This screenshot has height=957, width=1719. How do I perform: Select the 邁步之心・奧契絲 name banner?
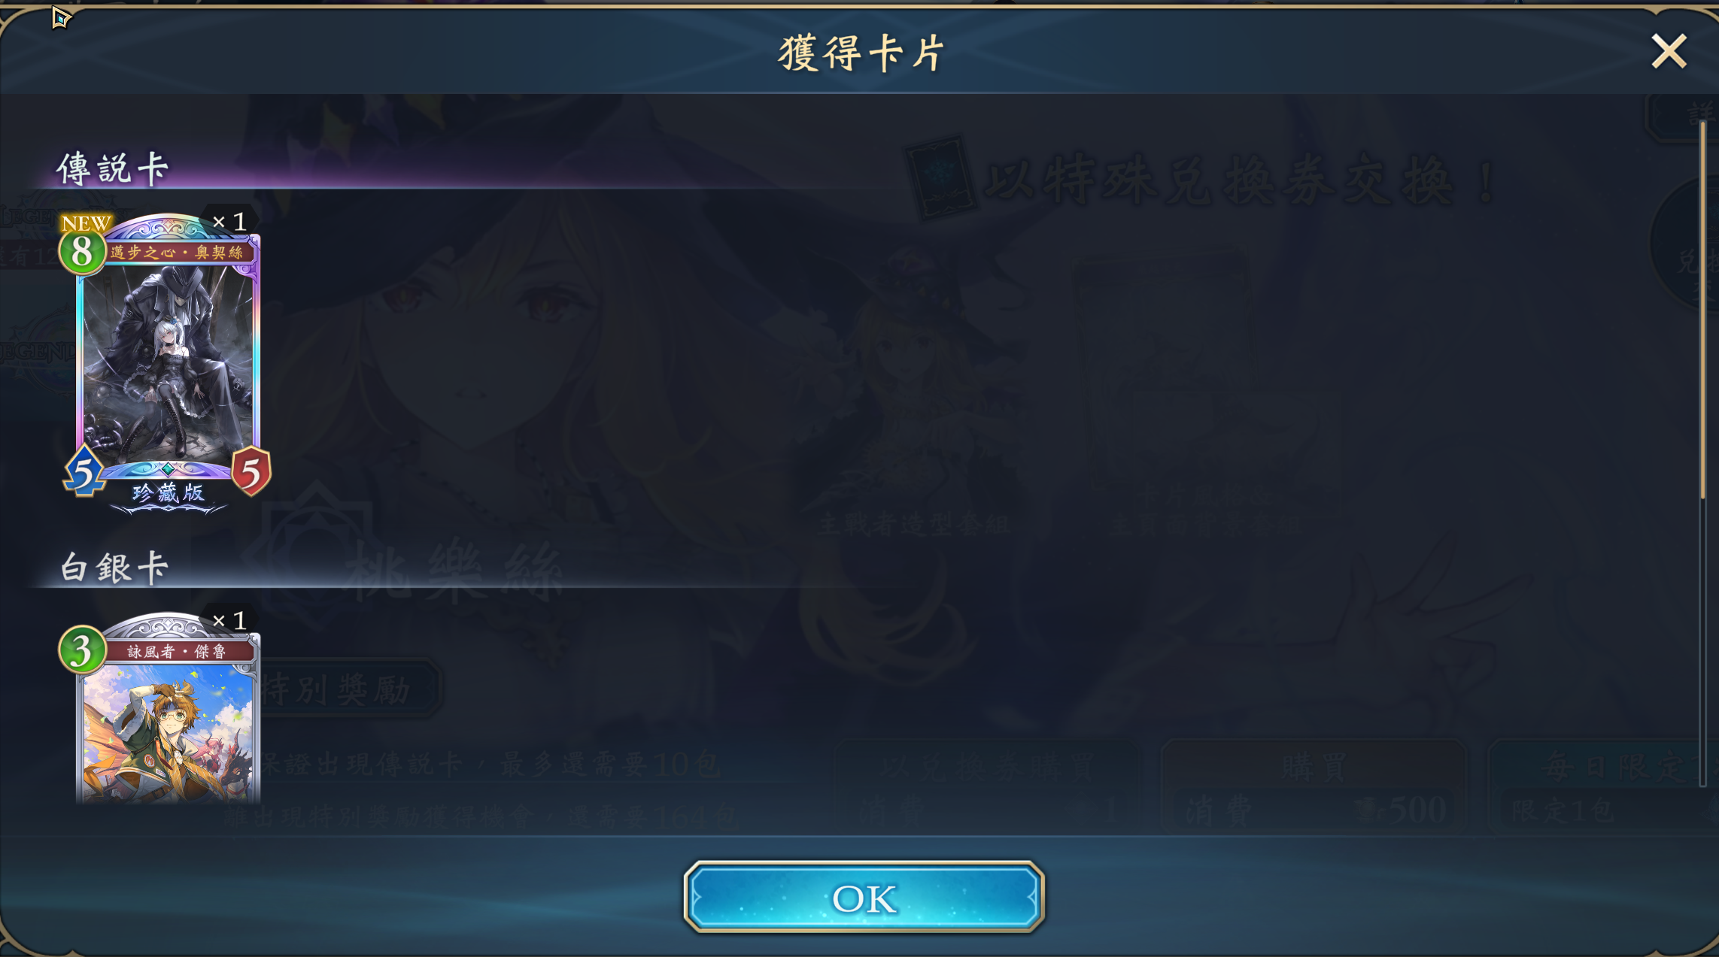[x=178, y=253]
